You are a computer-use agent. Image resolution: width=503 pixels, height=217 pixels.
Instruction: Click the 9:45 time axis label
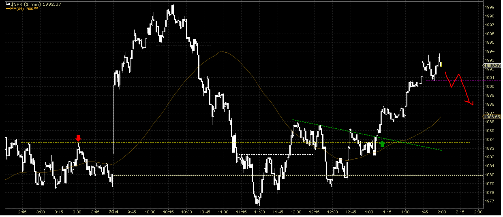tap(132, 212)
